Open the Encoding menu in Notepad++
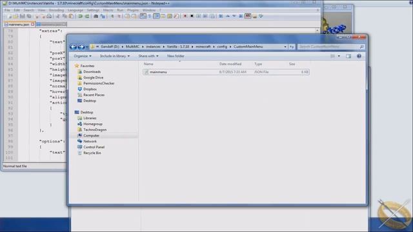The height and width of the screenshot is (232, 413). [56, 10]
